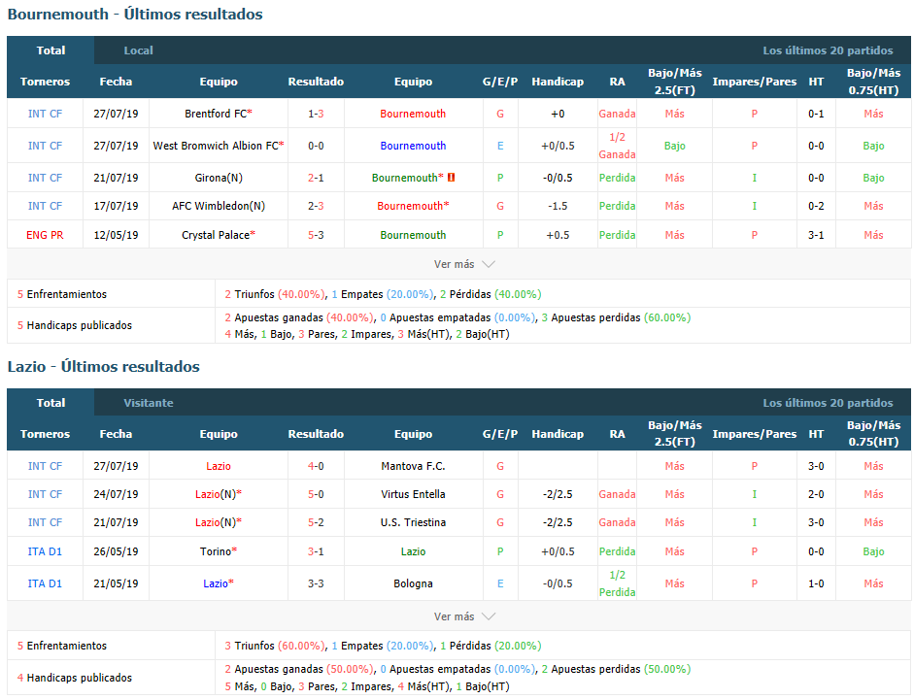The width and height of the screenshot is (914, 699).
Task: Click '3 Apuestas perdidas (60.00%)' text
Action: [616, 317]
